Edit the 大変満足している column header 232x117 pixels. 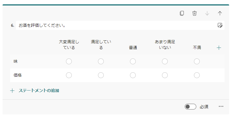pyautogui.click(x=69, y=45)
